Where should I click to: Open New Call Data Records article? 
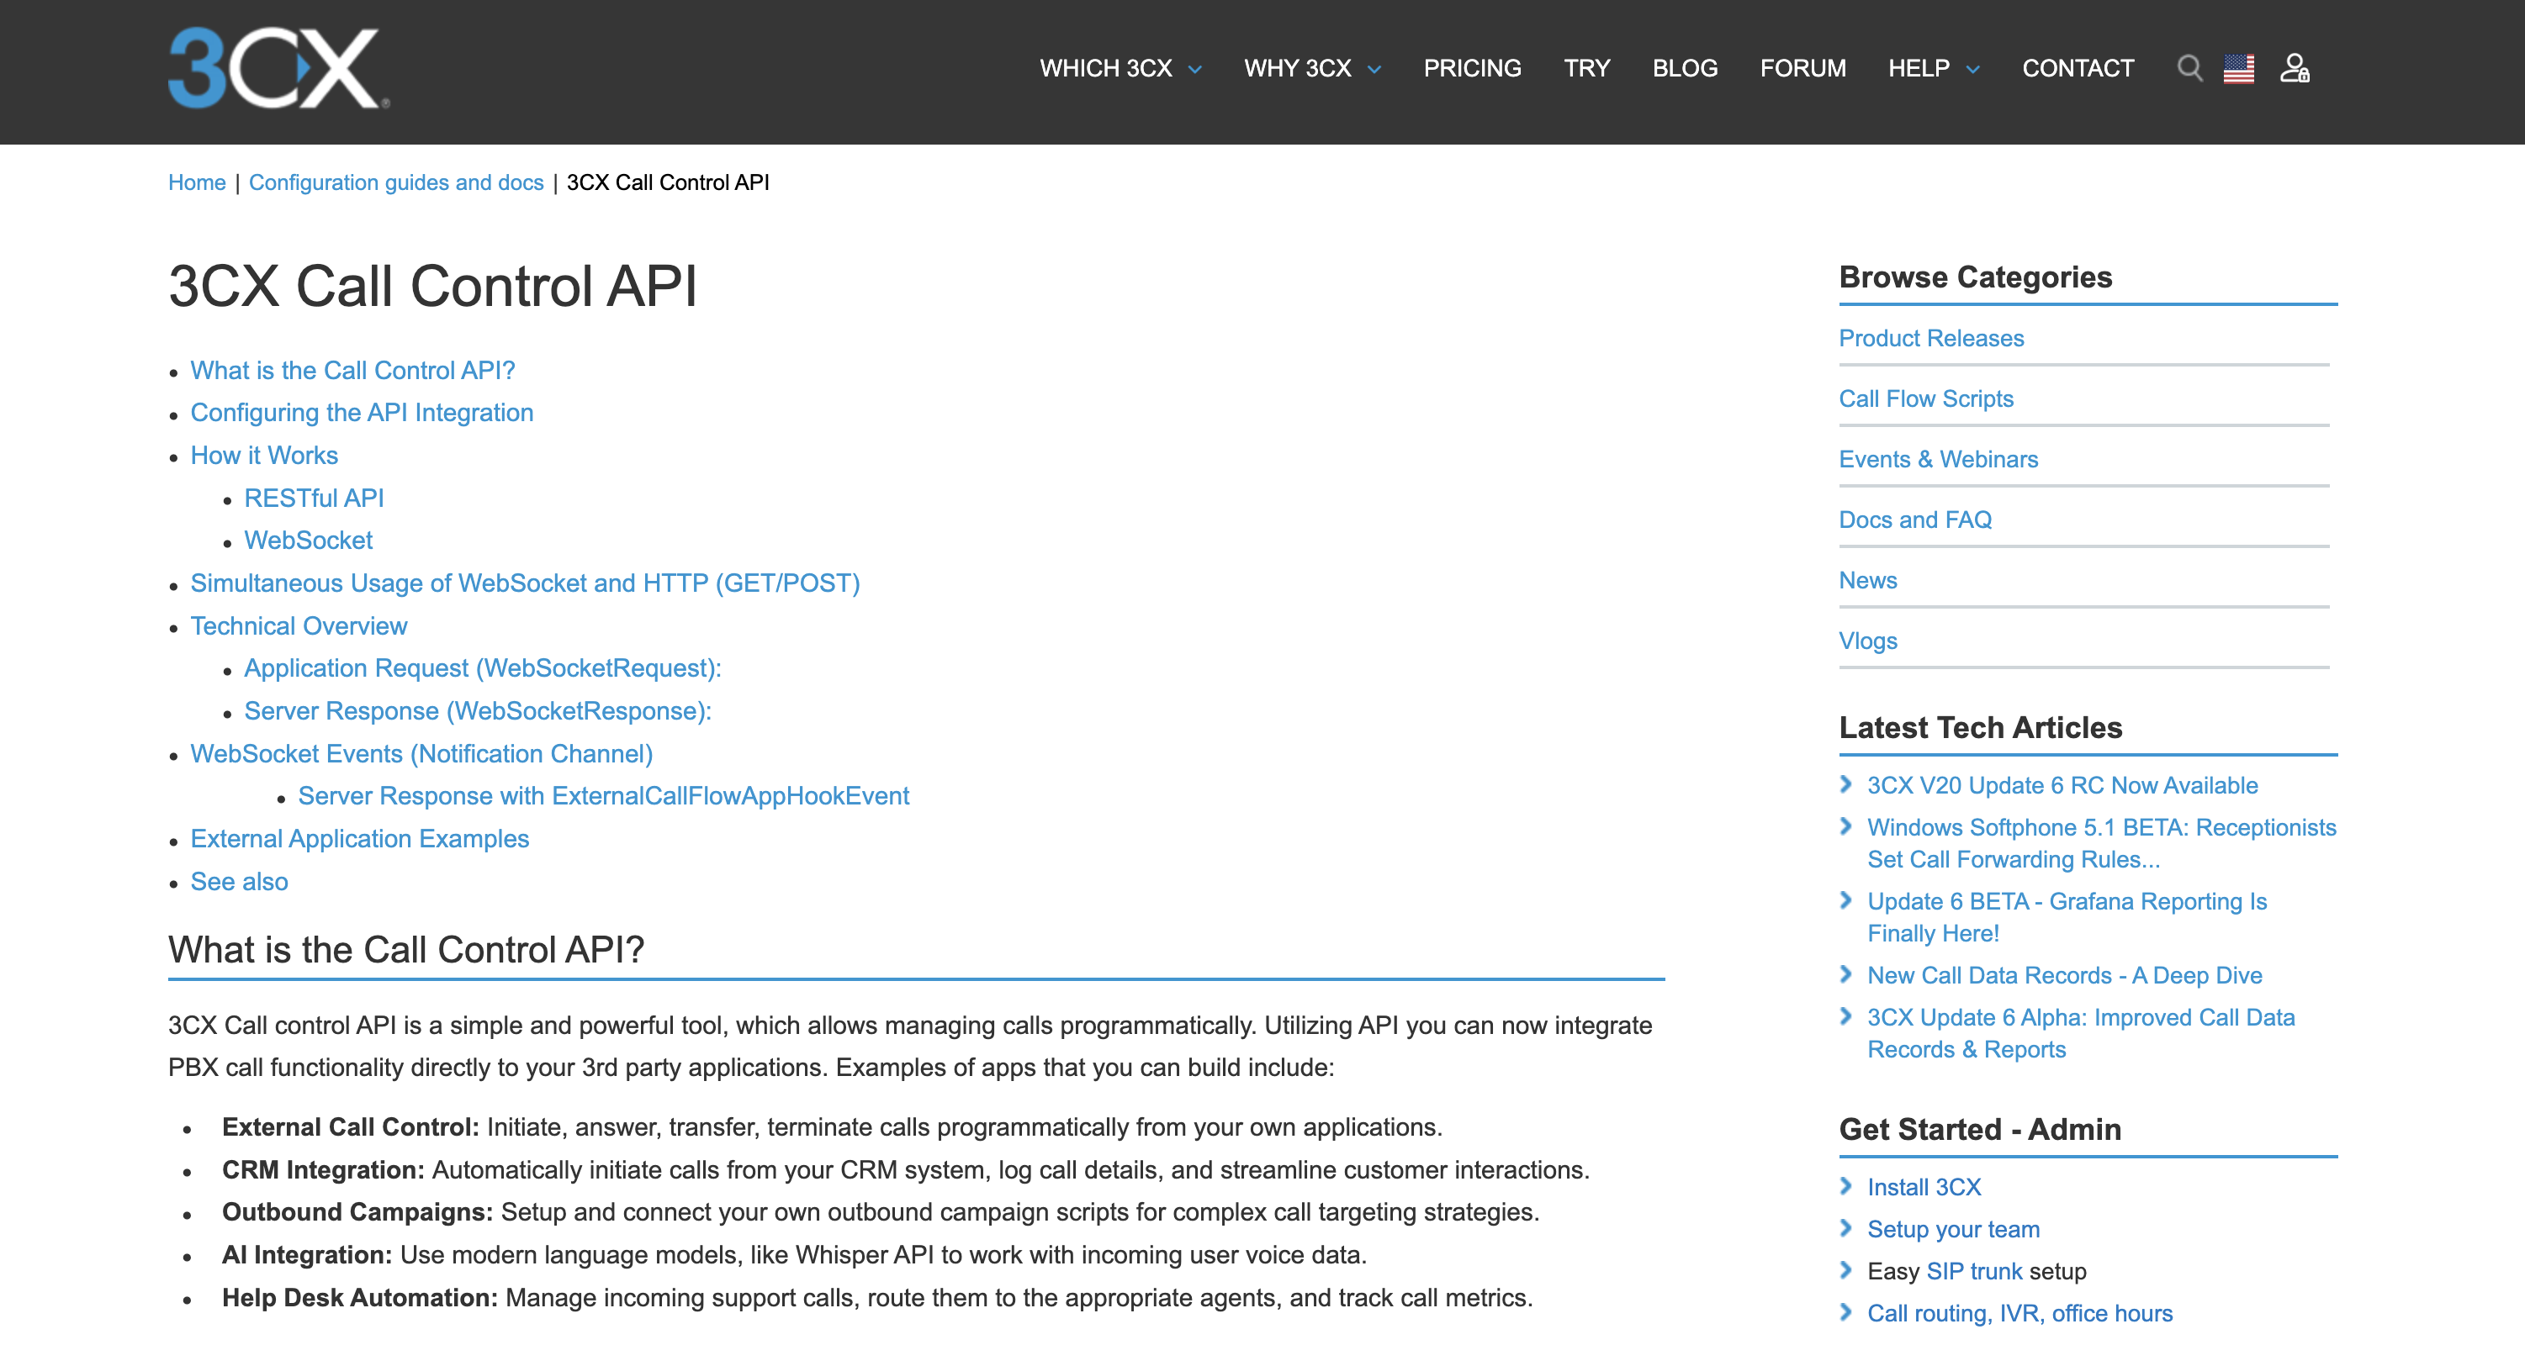tap(2064, 976)
